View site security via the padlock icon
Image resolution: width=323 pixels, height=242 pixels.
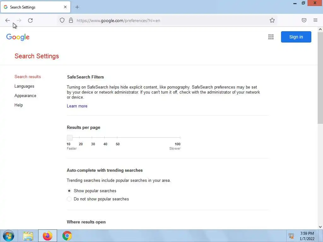pyautogui.click(x=71, y=20)
